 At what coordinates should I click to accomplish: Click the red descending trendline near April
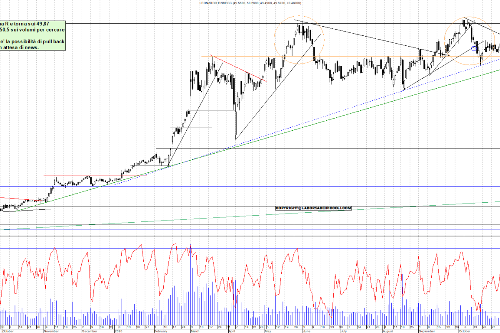tap(237, 67)
